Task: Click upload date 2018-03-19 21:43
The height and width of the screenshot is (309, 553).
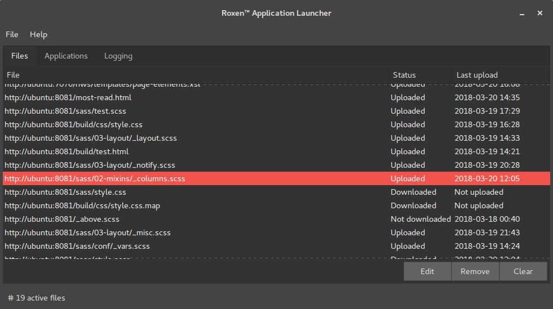Action: 487,232
